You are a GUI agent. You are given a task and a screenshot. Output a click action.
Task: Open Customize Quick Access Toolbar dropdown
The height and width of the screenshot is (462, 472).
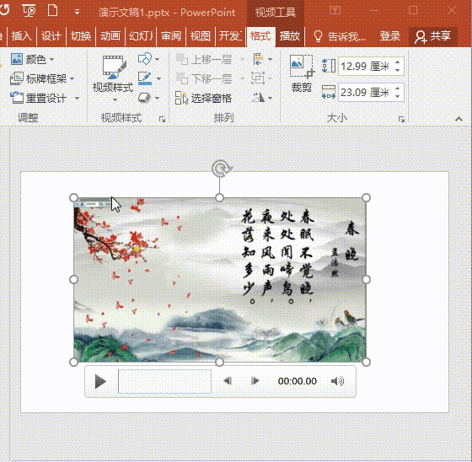click(77, 12)
